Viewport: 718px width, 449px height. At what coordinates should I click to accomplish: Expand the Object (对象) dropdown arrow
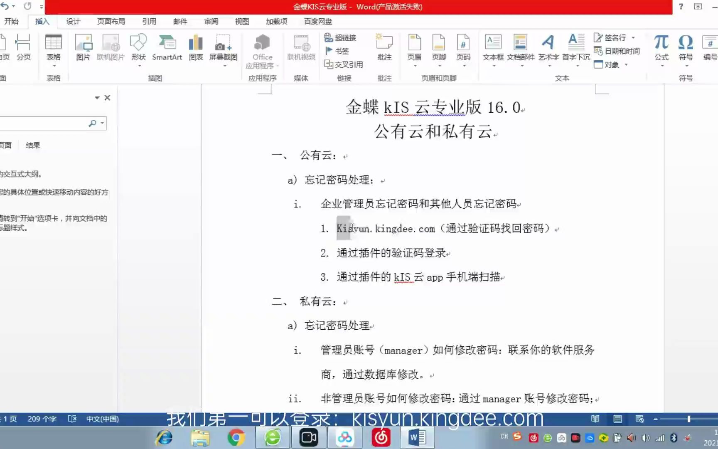tap(626, 65)
